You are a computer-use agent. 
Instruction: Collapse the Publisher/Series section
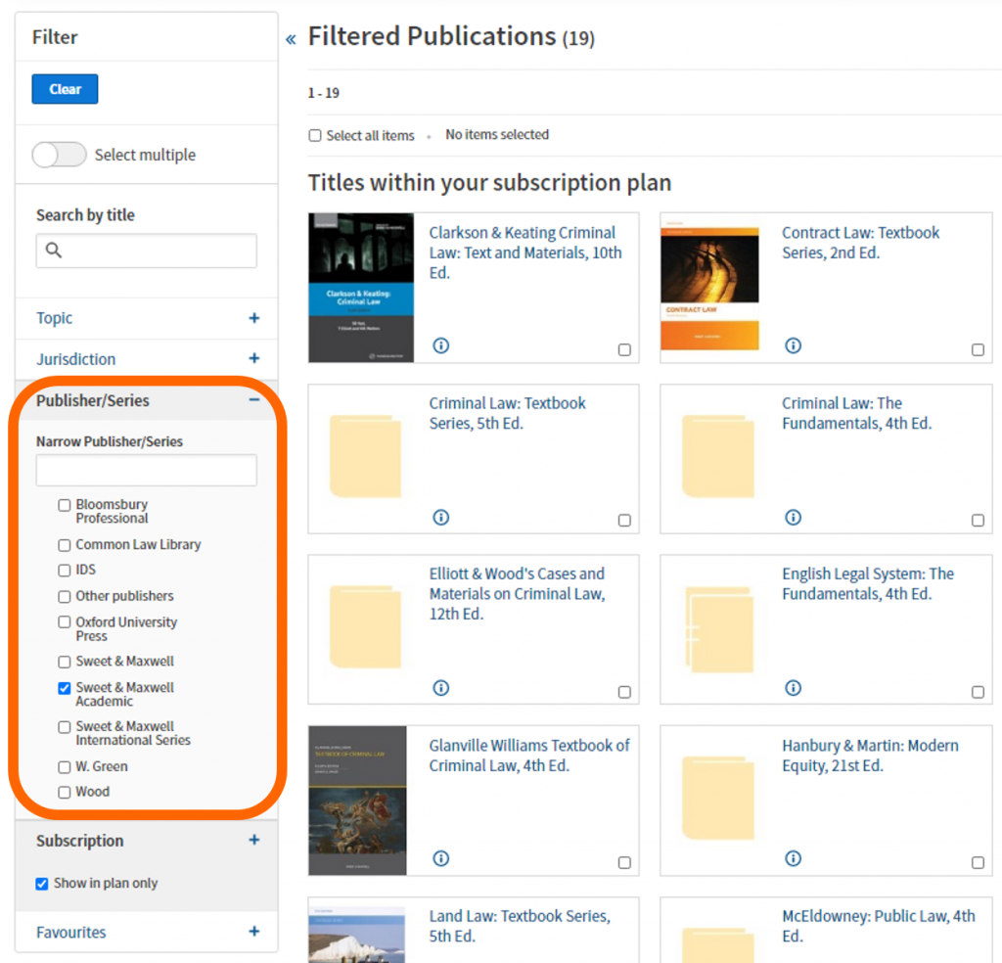[x=253, y=400]
